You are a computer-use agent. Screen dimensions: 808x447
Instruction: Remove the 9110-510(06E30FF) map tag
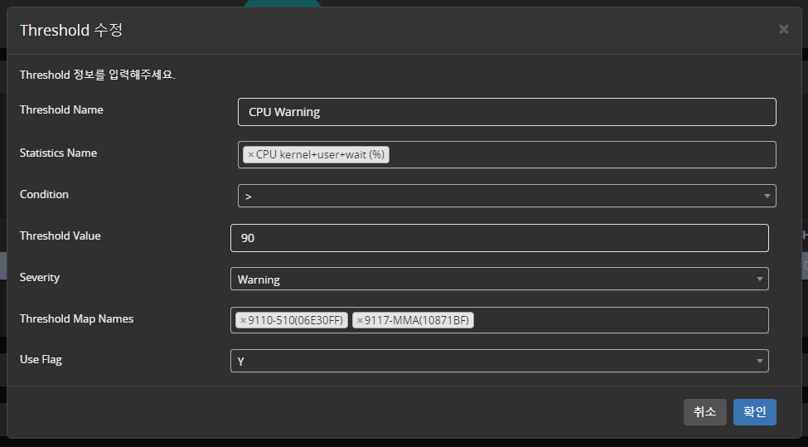click(243, 320)
